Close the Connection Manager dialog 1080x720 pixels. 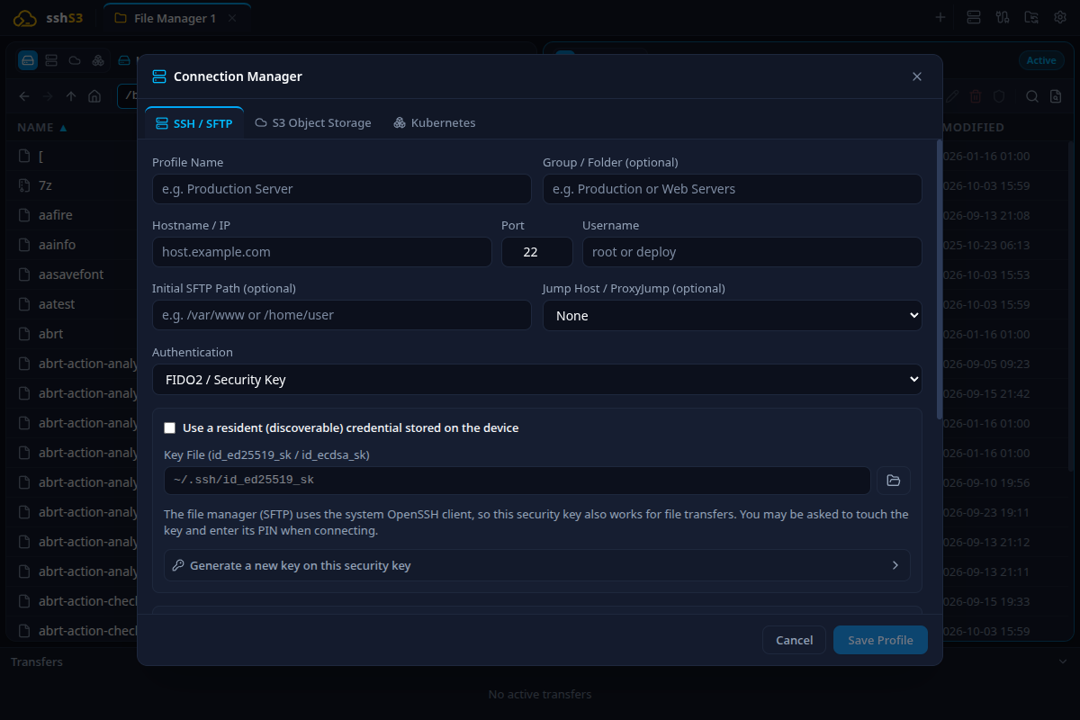(x=917, y=76)
